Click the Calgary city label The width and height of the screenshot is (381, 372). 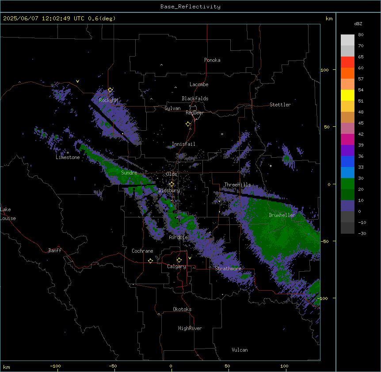(176, 266)
